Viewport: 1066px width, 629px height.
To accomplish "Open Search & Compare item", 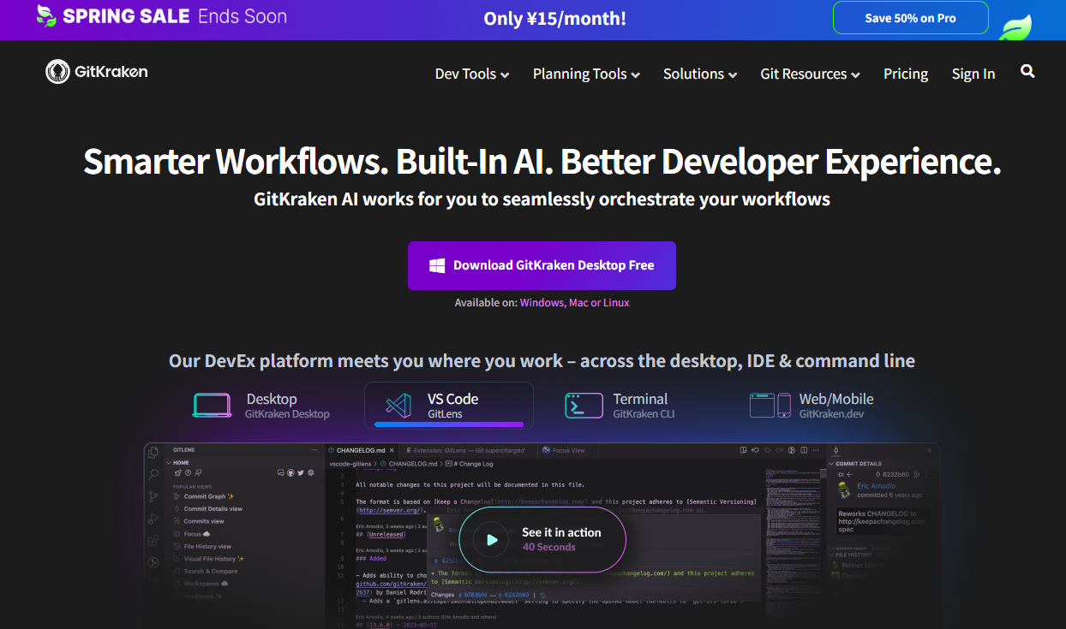I will coord(210,572).
